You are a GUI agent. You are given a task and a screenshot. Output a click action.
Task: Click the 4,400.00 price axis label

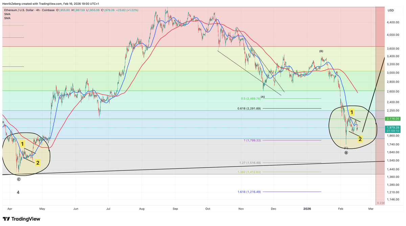(x=393, y=22)
